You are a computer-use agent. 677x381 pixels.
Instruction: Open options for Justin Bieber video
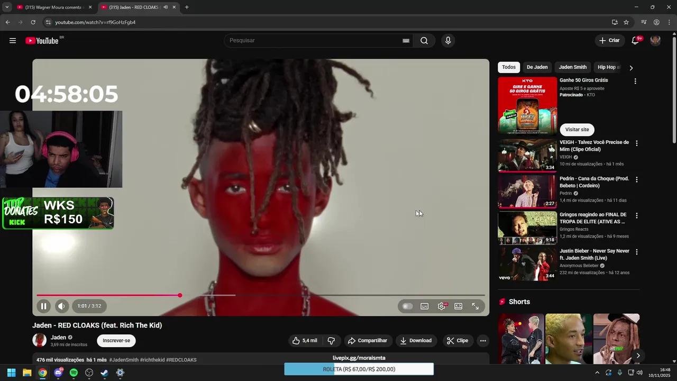[x=636, y=252]
